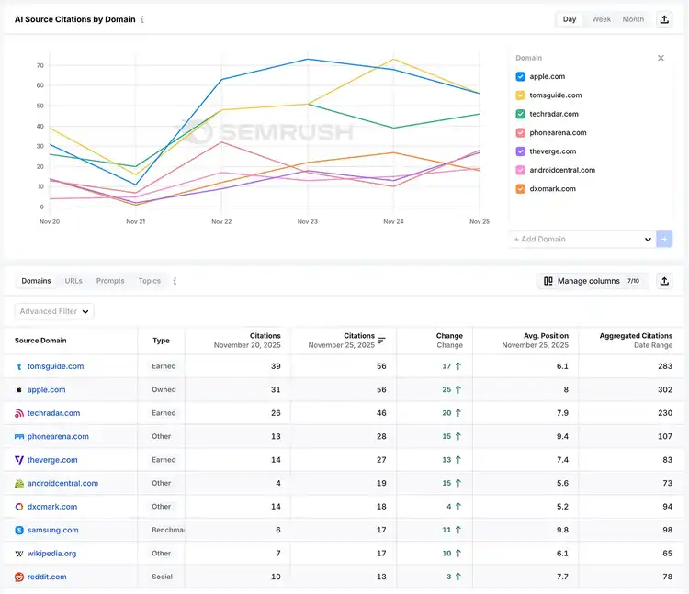The image size is (689, 594).
Task: Click the phonearena.com favicon
Action: pyautogui.click(x=19, y=437)
